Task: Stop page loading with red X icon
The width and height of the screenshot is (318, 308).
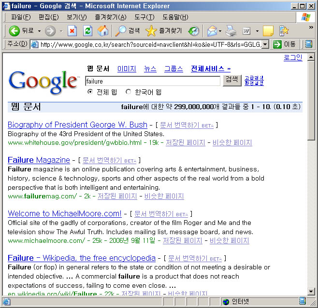Action: click(x=72, y=31)
